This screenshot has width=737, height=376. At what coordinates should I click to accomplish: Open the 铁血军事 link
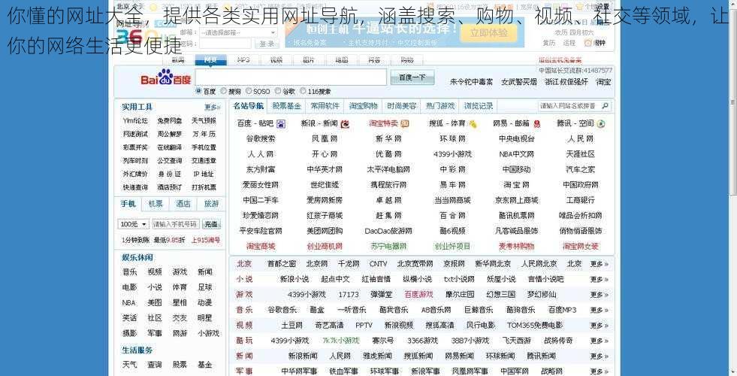point(343,371)
